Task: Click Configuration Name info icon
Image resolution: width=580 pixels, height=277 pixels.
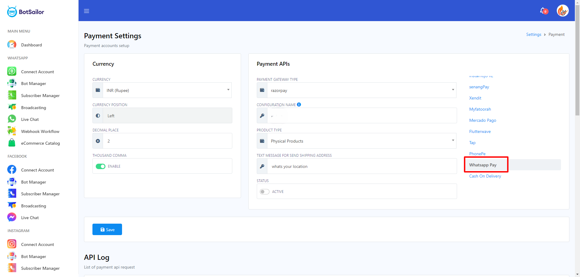Action: click(x=299, y=105)
